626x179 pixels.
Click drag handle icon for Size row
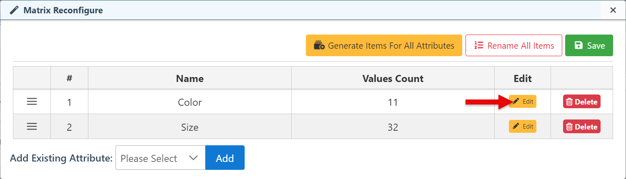click(32, 127)
